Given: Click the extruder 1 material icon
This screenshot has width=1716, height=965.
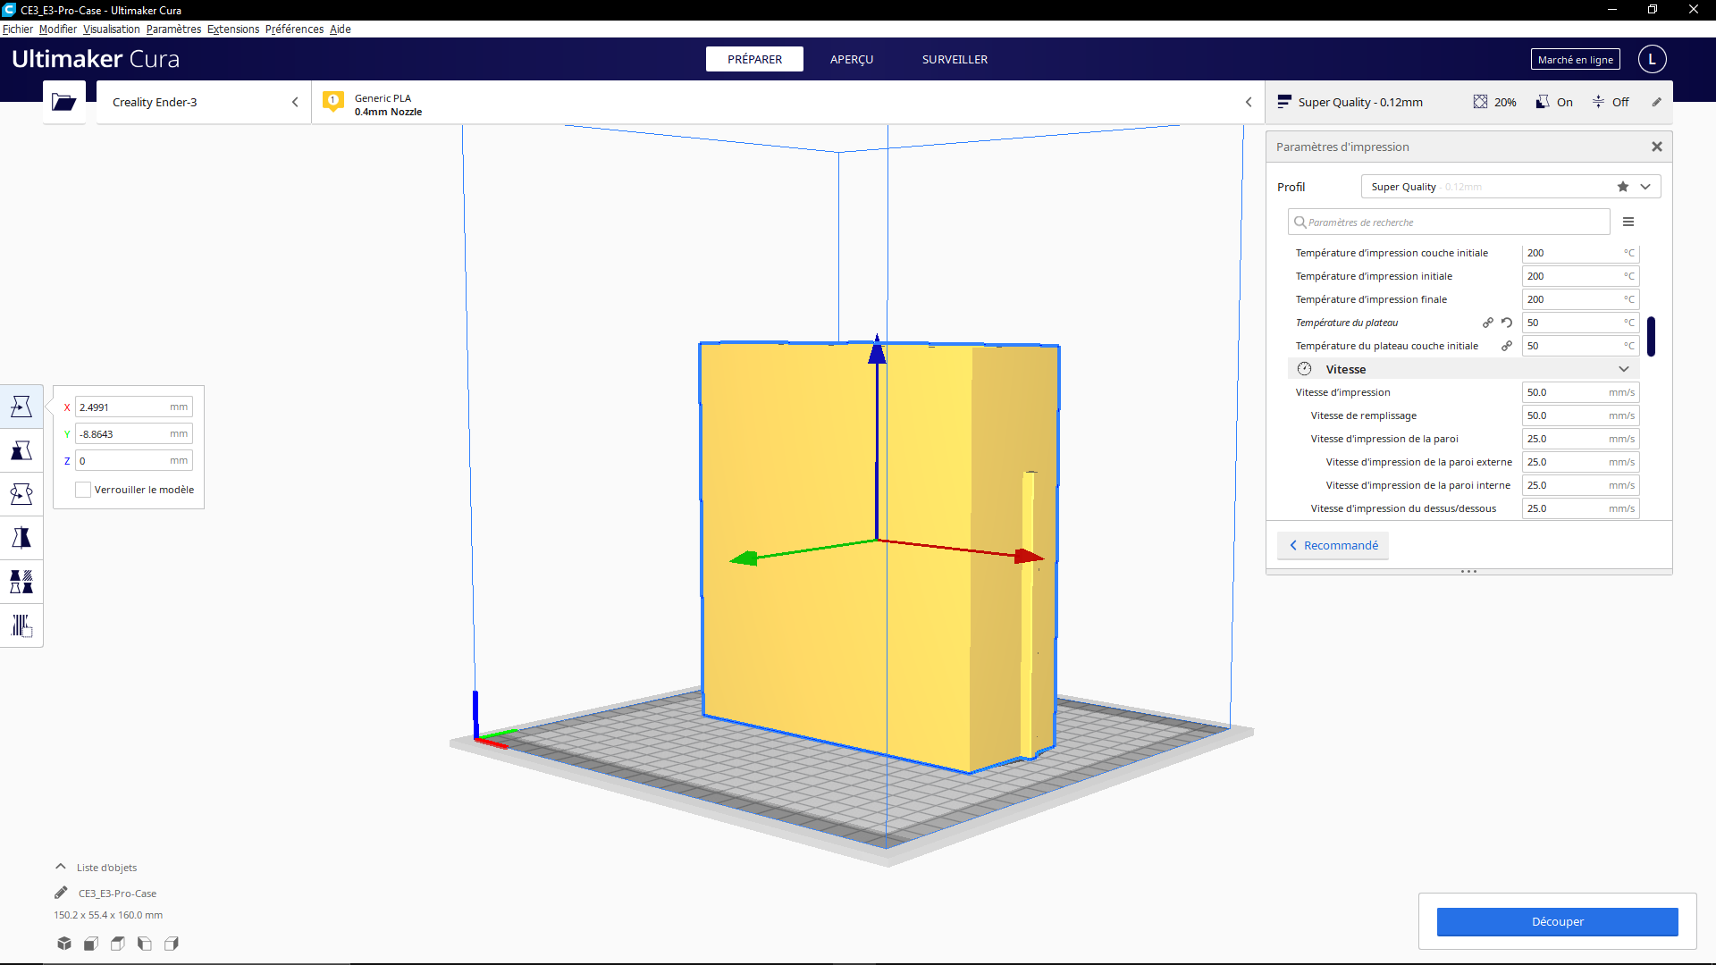Looking at the screenshot, I should tap(333, 101).
